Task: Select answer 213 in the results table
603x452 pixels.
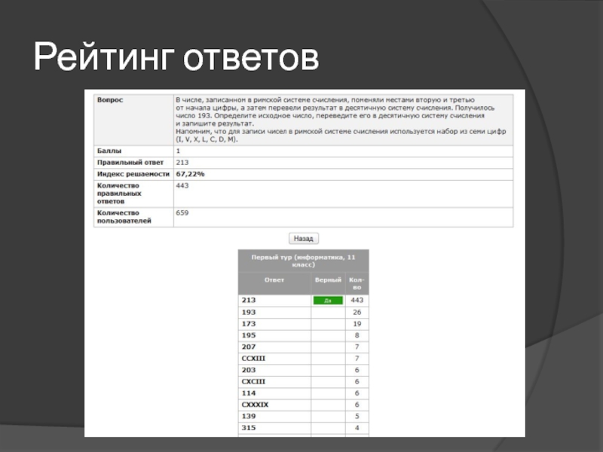Action: click(x=249, y=300)
